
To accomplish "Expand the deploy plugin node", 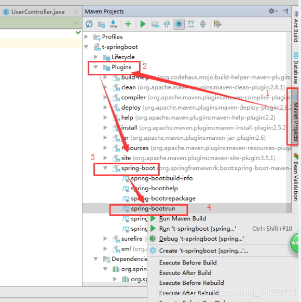I will pyautogui.click(x=105, y=107).
